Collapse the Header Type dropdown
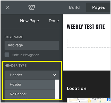 (32, 75)
